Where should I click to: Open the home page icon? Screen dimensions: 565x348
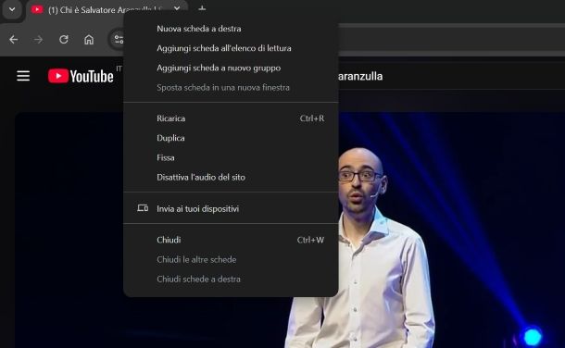(x=89, y=39)
